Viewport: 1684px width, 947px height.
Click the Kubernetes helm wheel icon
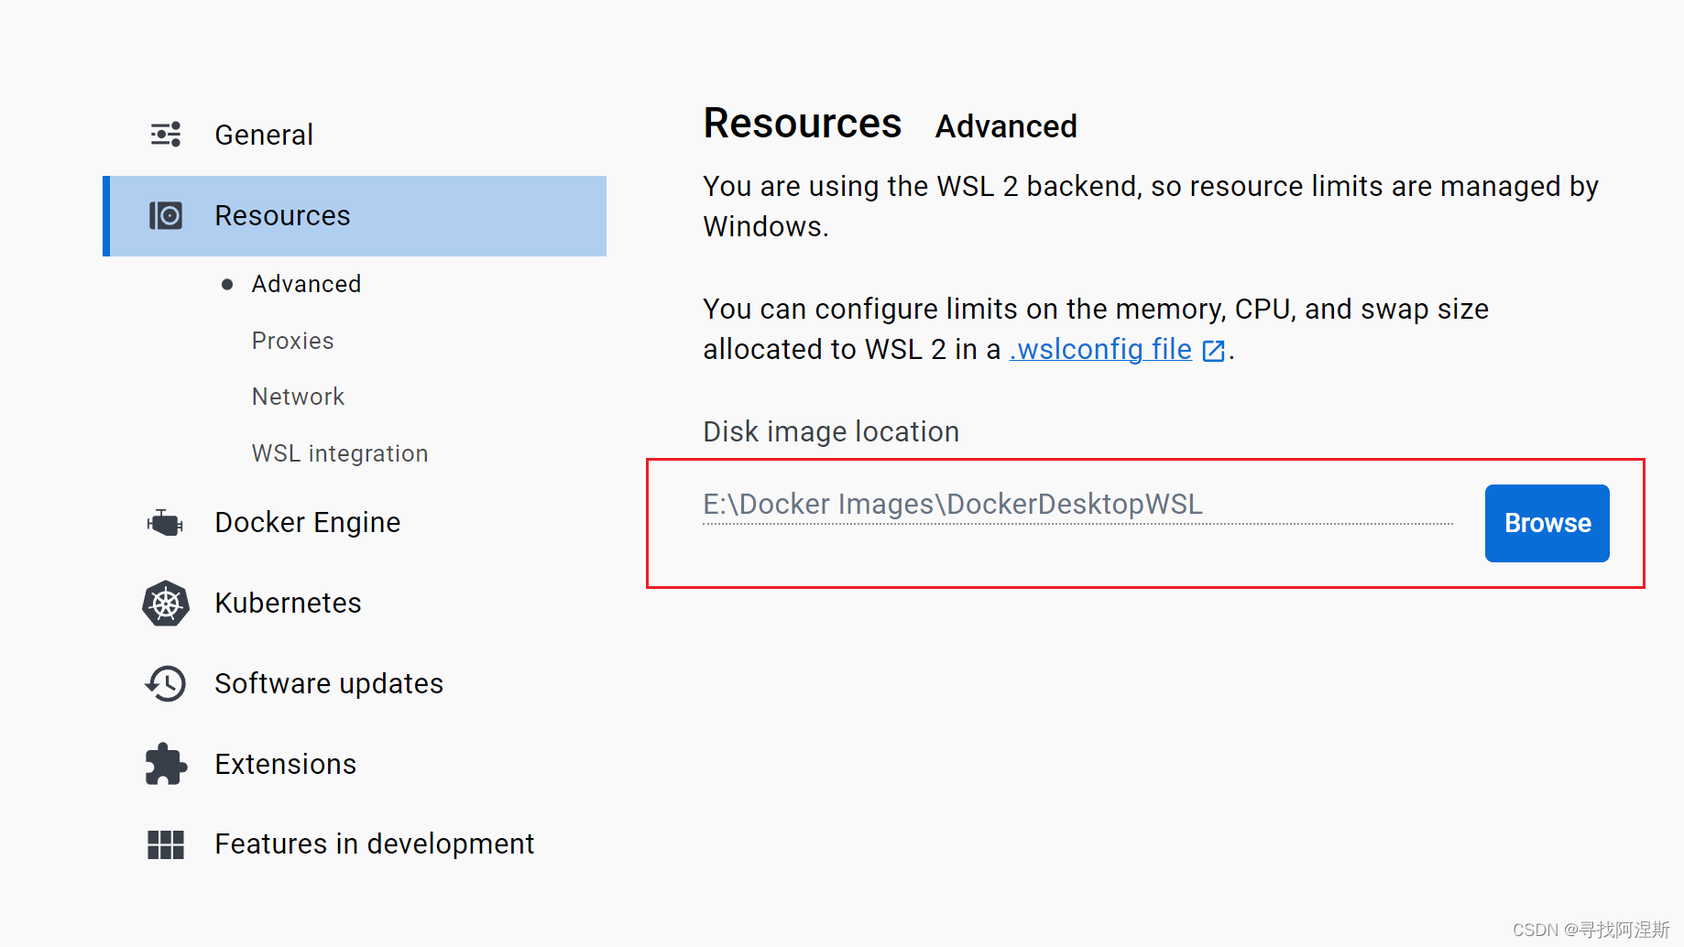pyautogui.click(x=166, y=603)
